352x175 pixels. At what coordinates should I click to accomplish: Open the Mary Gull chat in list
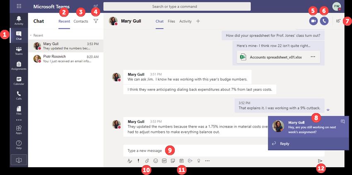click(66, 46)
